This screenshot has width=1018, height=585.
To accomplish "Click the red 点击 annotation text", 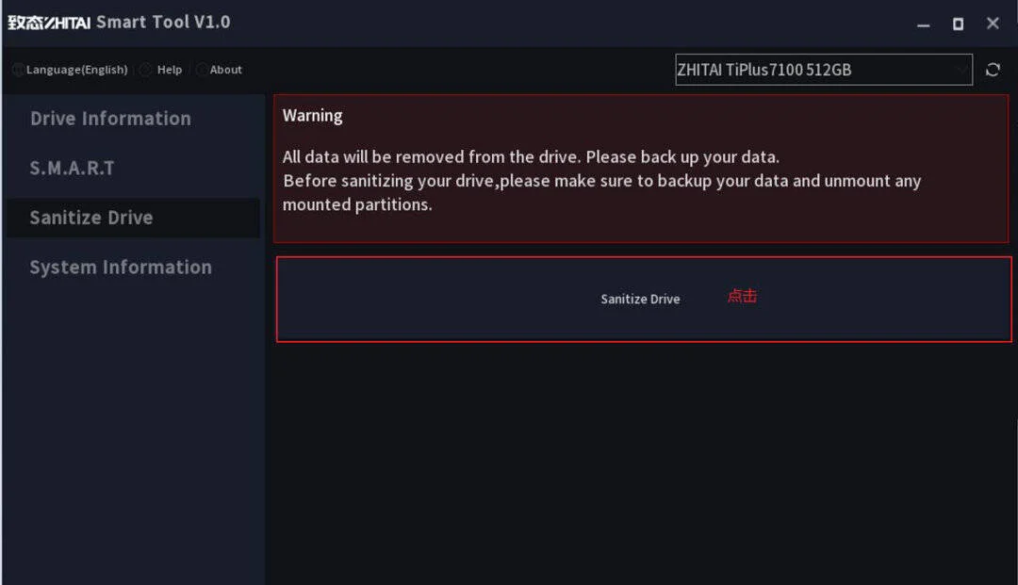I will 742,296.
